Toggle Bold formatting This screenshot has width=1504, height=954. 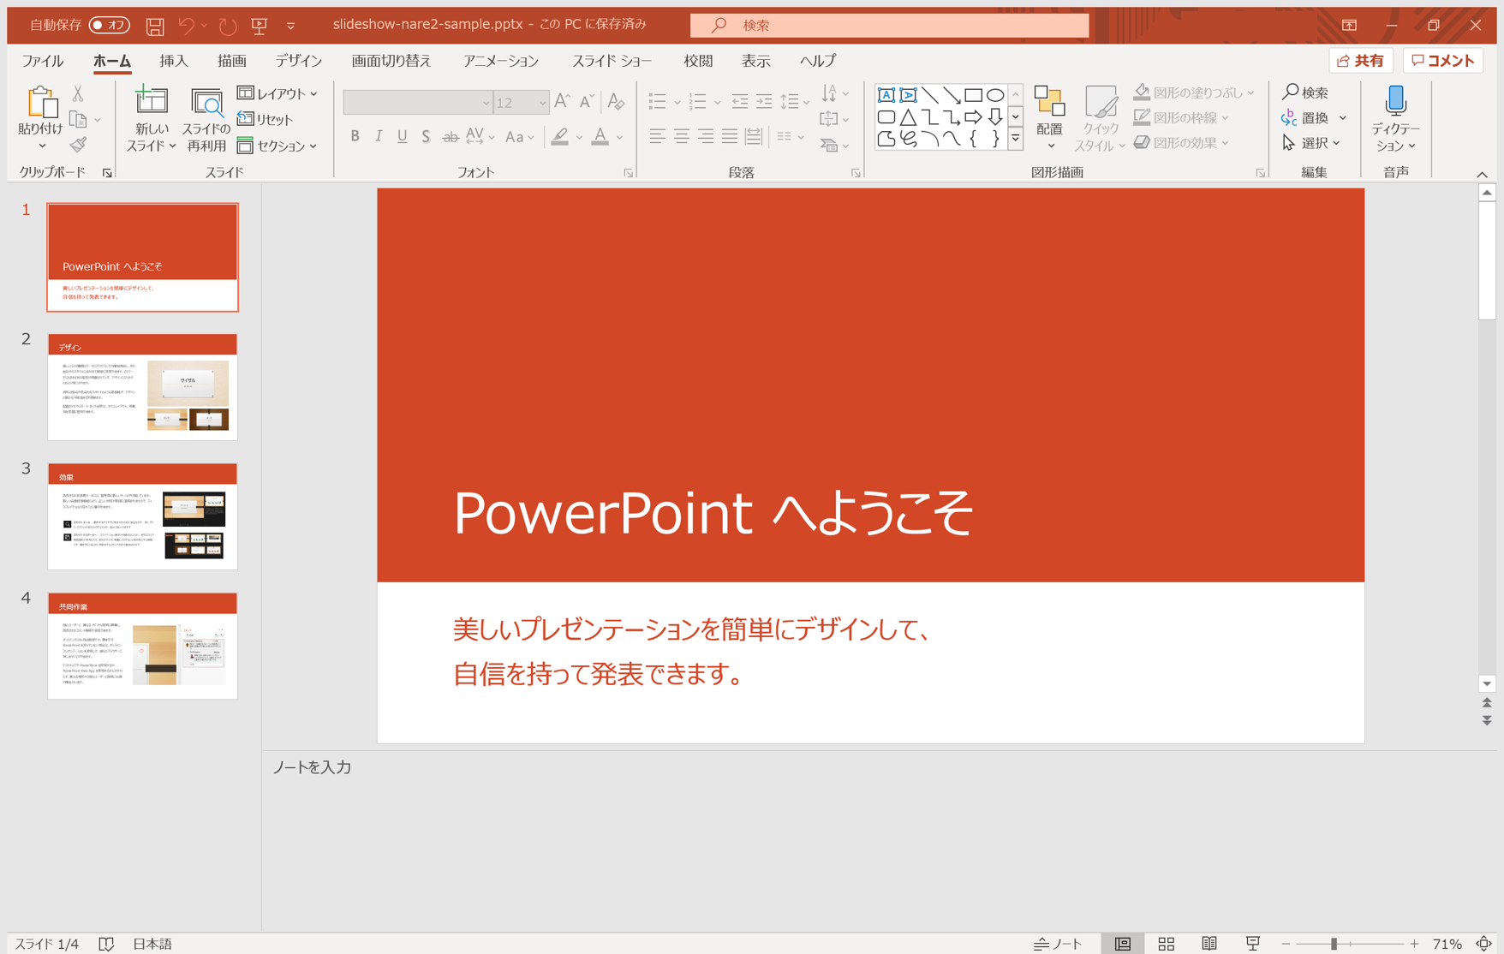(355, 136)
